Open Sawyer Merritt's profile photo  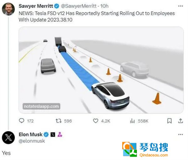coord(8,9)
